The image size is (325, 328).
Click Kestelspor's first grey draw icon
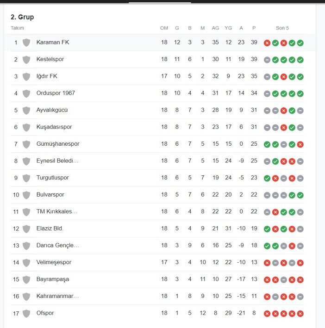(x=267, y=60)
